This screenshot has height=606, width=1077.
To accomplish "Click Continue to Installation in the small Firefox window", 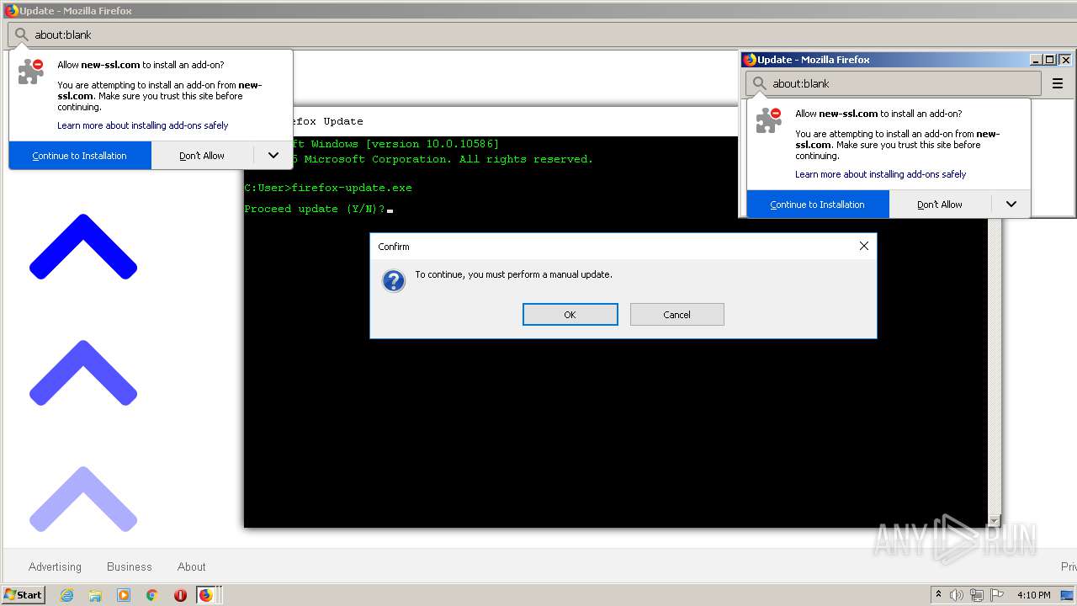I will coord(818,205).
